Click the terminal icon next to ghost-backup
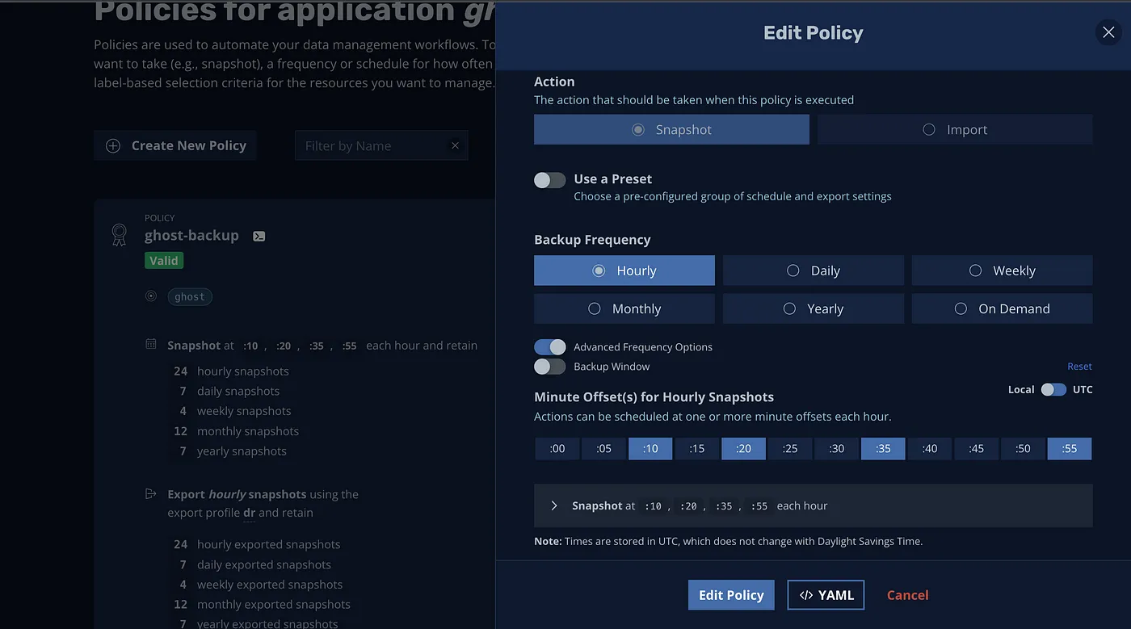Image resolution: width=1131 pixels, height=629 pixels. [x=259, y=237]
